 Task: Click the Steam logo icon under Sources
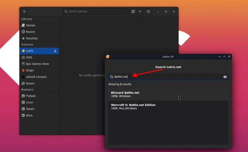23,84
